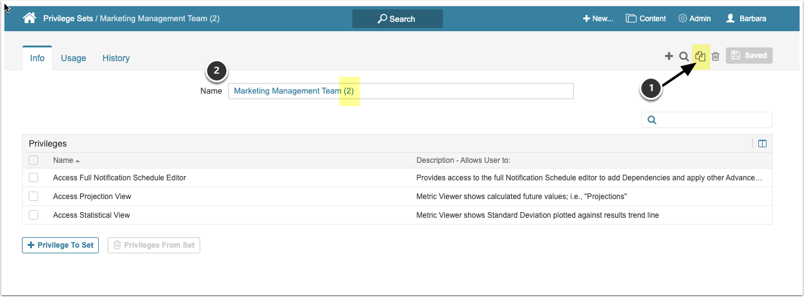Viewport: 804px width, 297px height.
Task: Open the Barbara user menu
Action: 746,19
